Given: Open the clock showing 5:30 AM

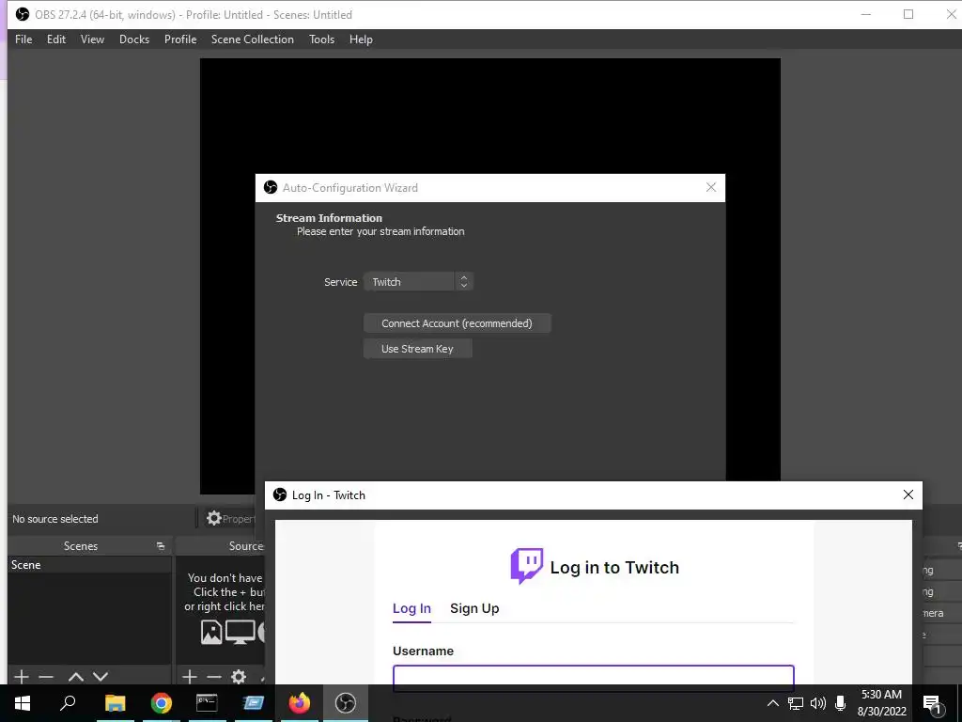Looking at the screenshot, I should (x=881, y=703).
